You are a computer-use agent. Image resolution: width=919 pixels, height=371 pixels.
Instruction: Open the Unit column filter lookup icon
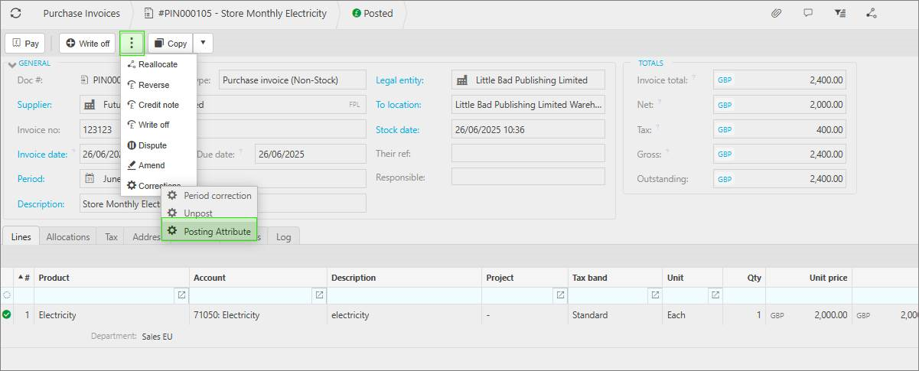tap(715, 295)
